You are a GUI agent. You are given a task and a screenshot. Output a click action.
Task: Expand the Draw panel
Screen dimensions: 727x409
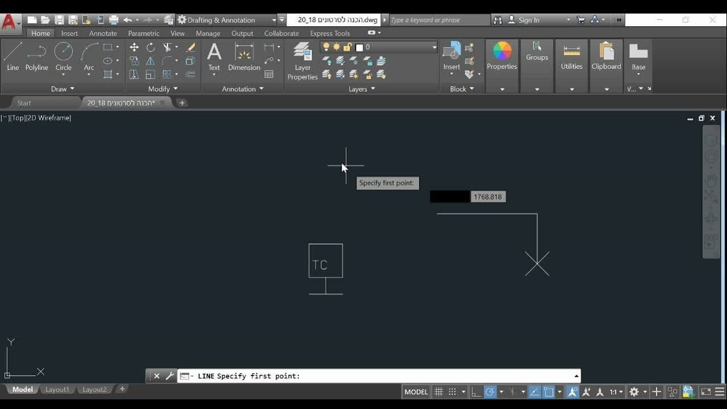(62, 89)
